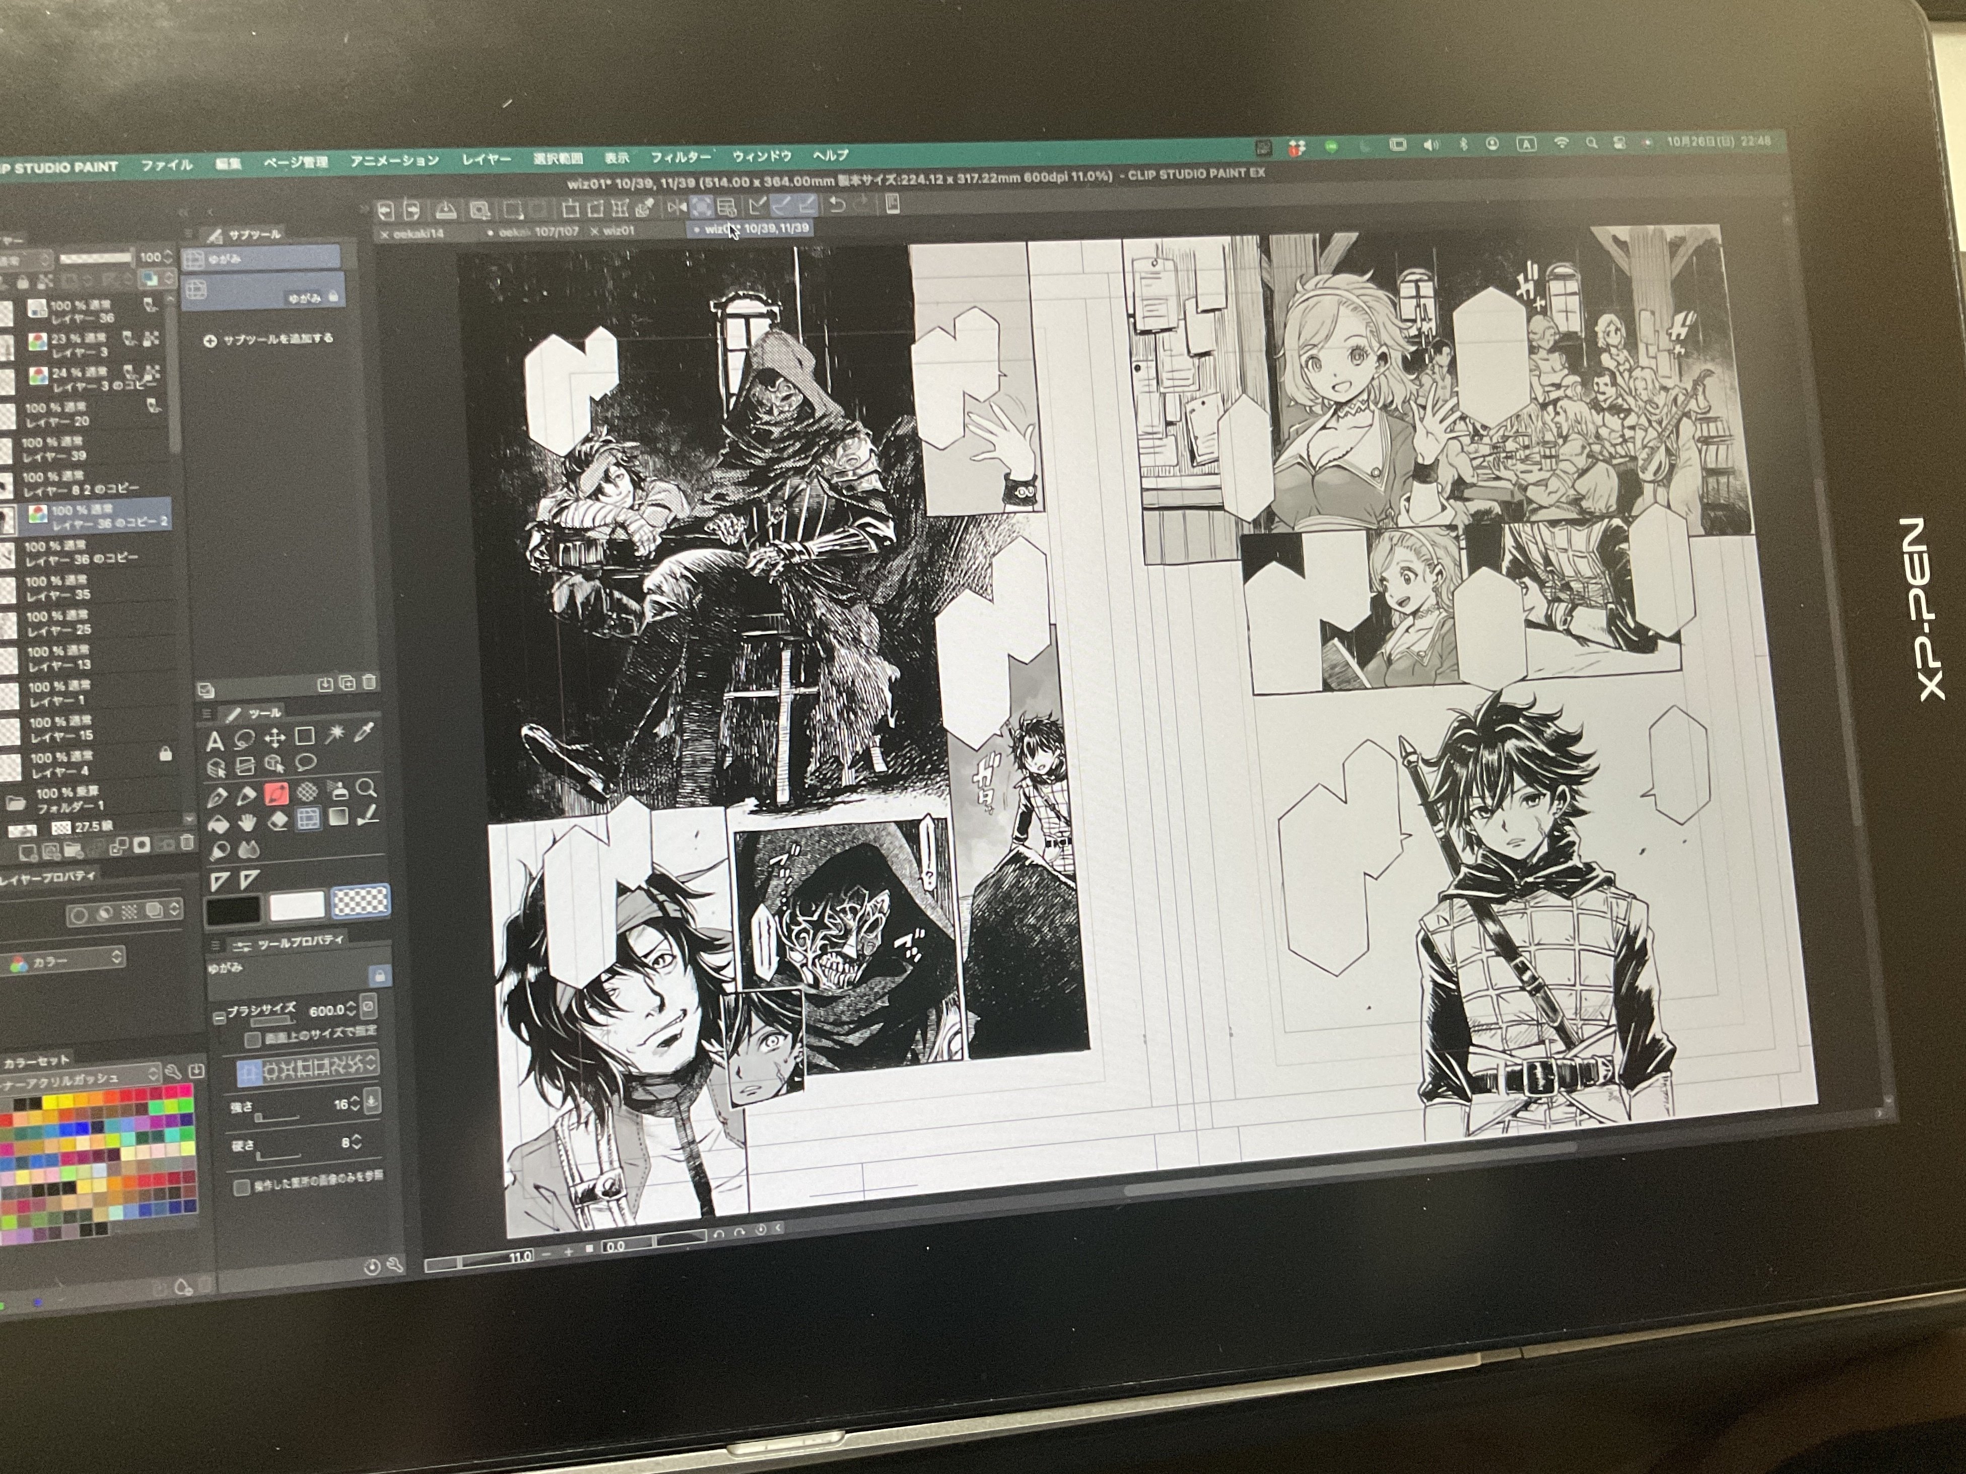The height and width of the screenshot is (1474, 1966).
Task: Select the Fill bucket tool
Action: pyautogui.click(x=218, y=824)
